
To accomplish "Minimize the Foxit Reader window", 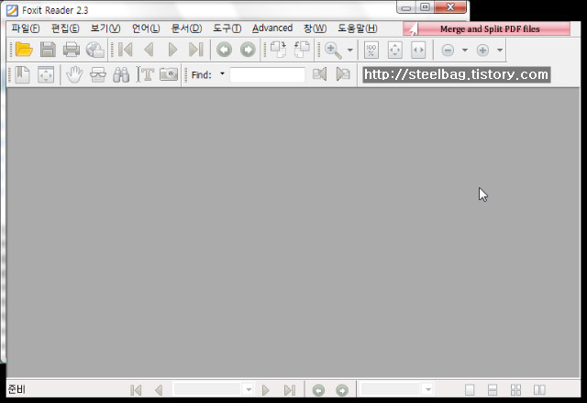I will [406, 6].
